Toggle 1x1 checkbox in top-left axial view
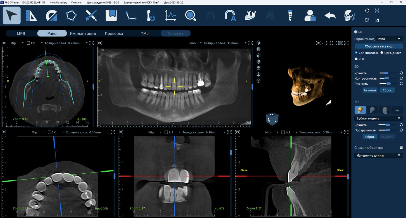Viewport: 406px width, 218px height. (x=29, y=43)
